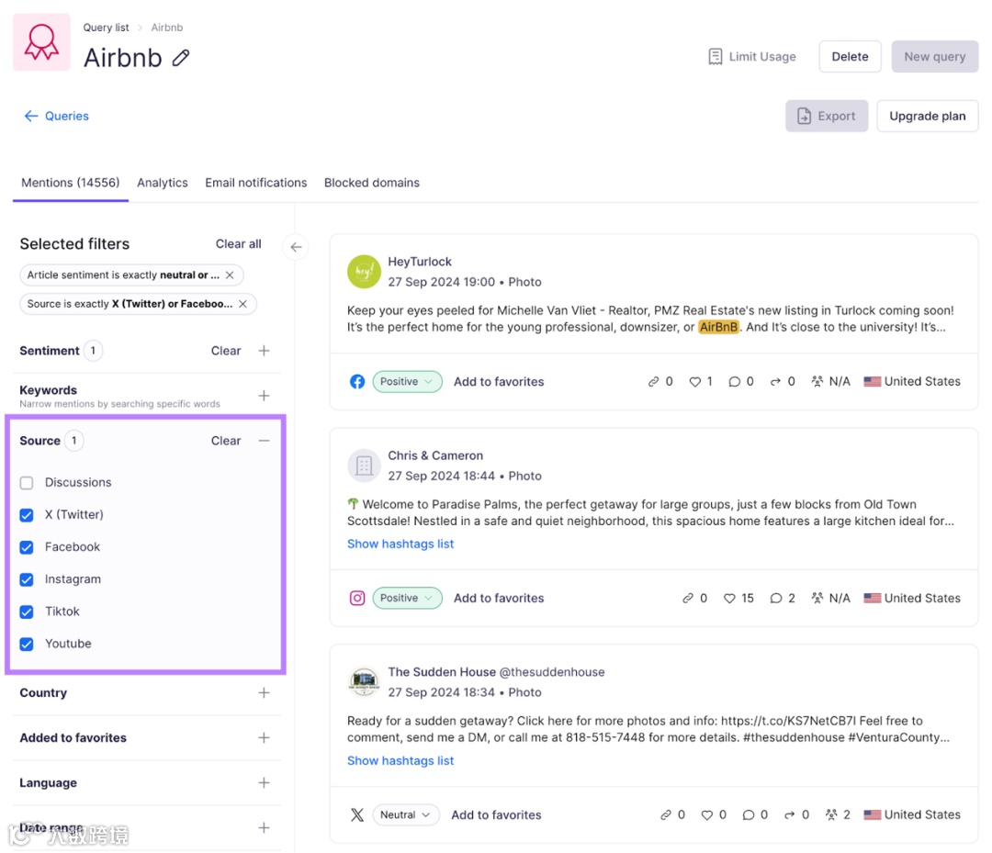
Task: Click the Upgrade plan button
Action: pos(927,117)
